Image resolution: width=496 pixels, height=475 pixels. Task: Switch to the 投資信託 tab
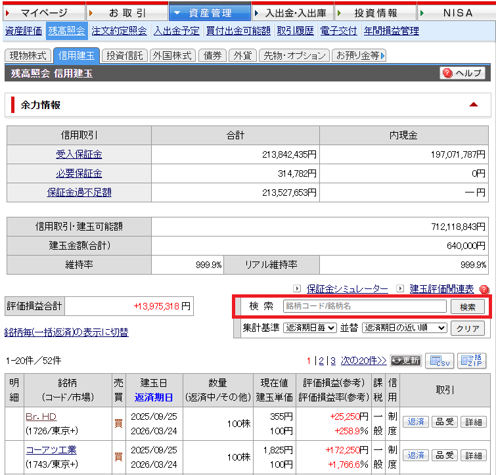point(125,56)
